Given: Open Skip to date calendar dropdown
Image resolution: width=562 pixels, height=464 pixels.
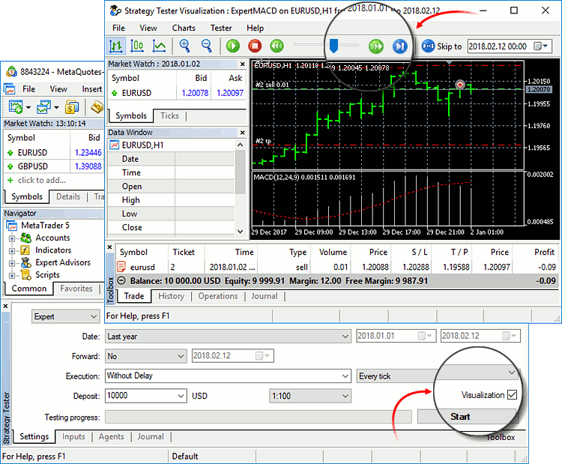Looking at the screenshot, I should point(541,46).
